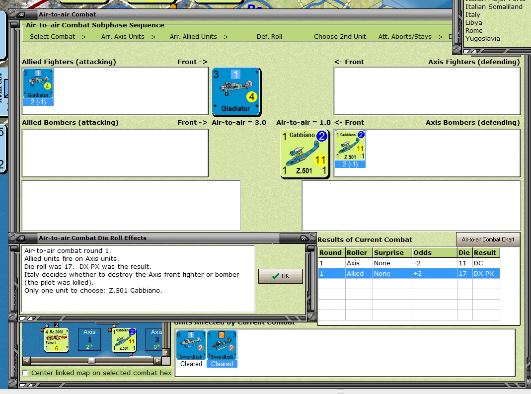531x394 pixels.
Task: Click the -2 odds cell
Action: 434,263
